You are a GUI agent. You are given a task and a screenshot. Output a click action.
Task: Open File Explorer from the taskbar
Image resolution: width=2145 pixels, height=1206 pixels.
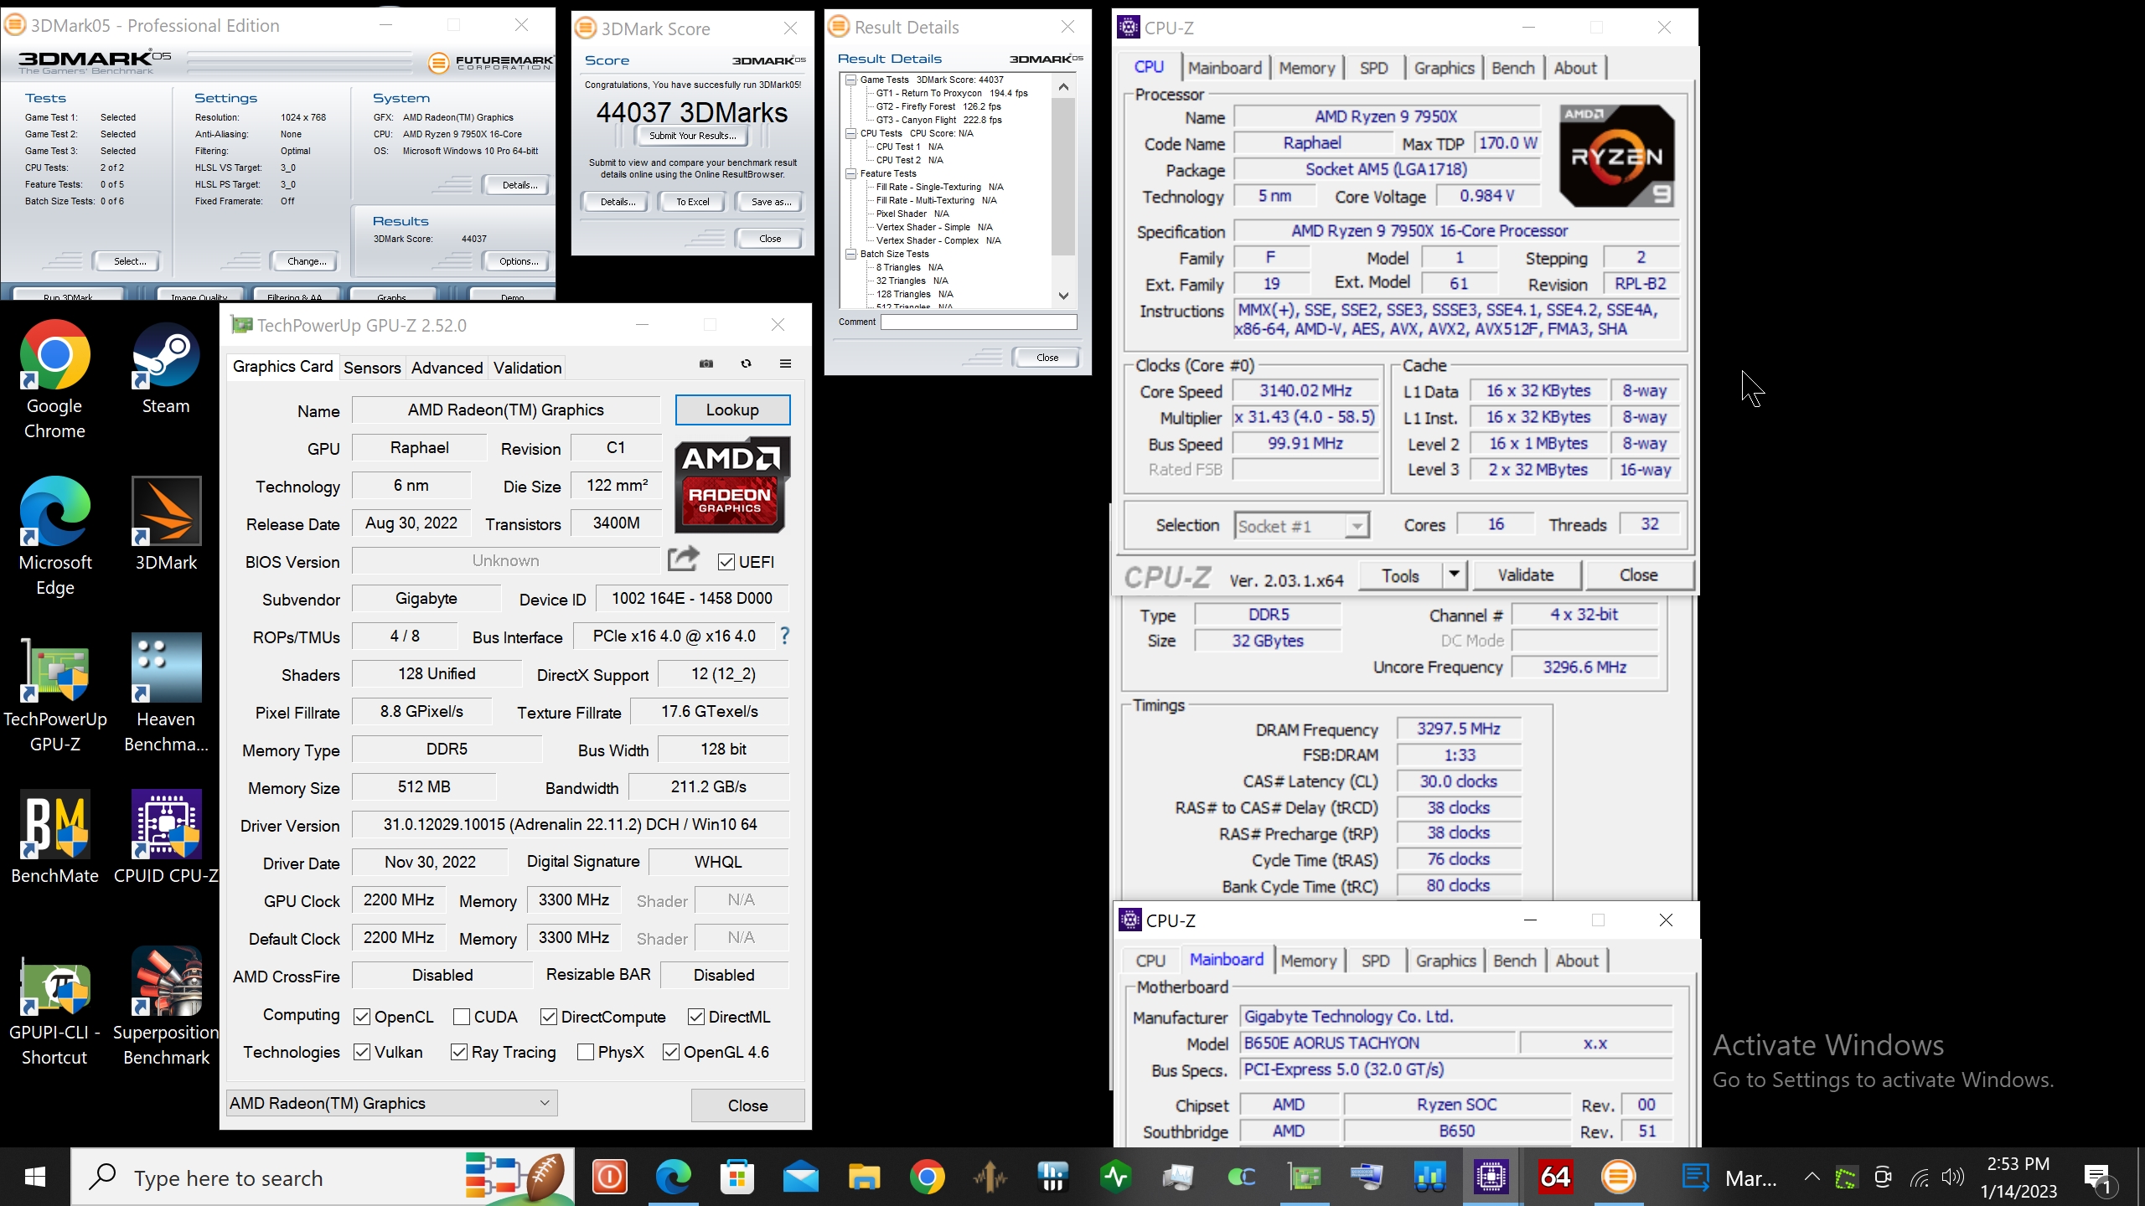click(x=864, y=1177)
